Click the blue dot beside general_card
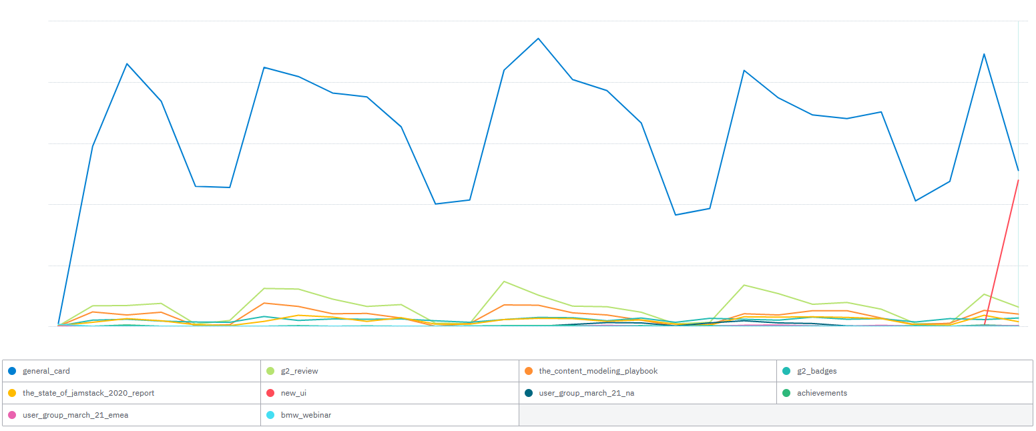The image size is (1036, 431). click(x=12, y=371)
